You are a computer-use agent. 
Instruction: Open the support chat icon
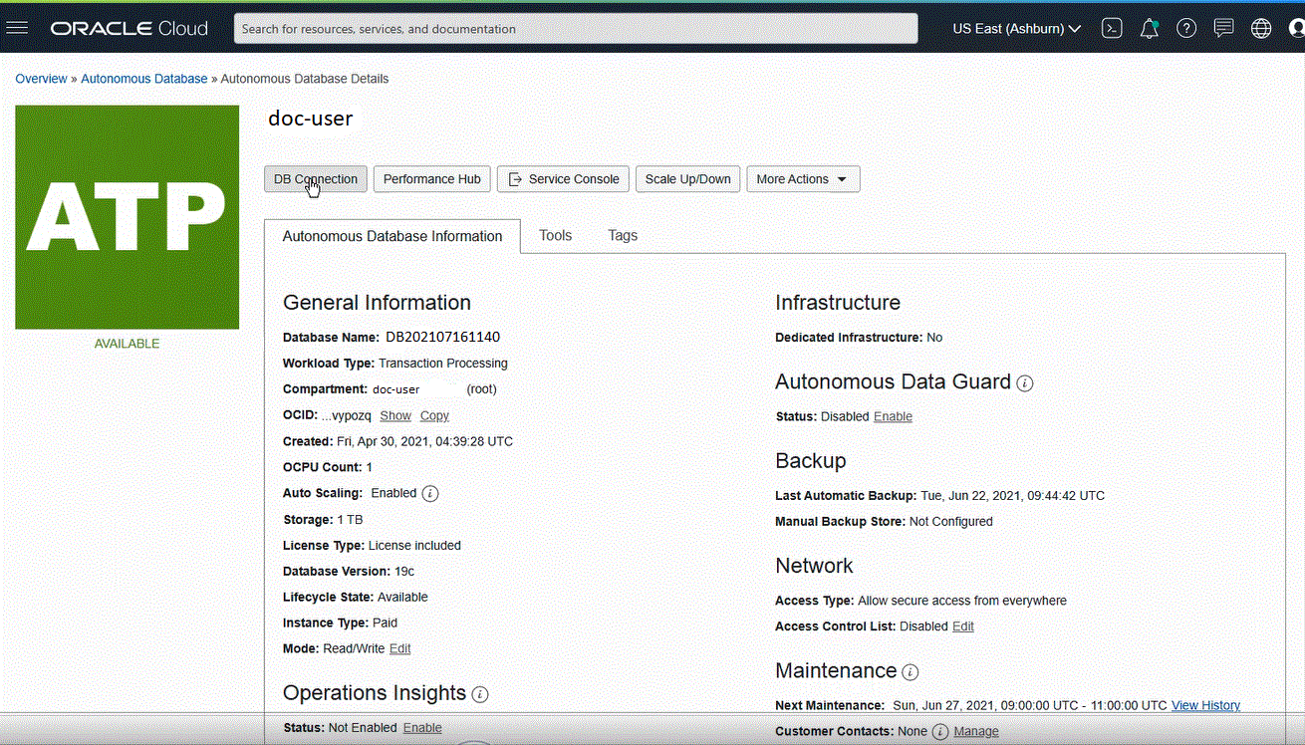click(x=1223, y=28)
